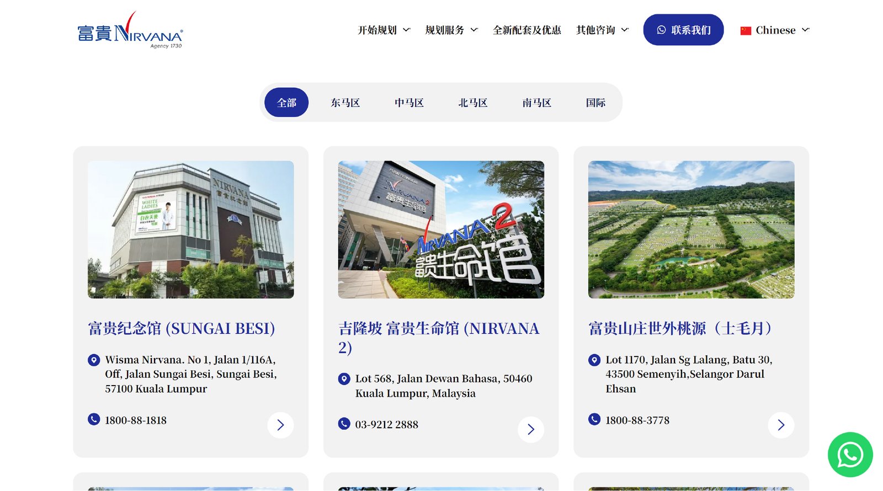Click location pin beside Lot 568 address
883x491 pixels.
point(344,379)
